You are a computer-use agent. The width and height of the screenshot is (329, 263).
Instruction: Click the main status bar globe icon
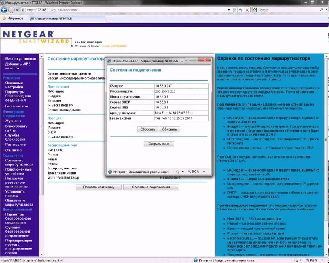[196, 260]
